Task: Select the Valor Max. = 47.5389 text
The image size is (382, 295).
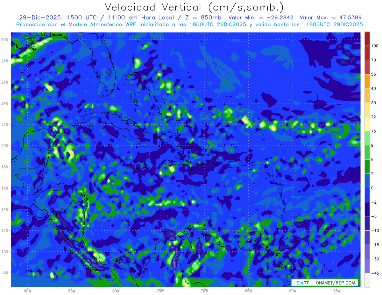Action: 330,17
